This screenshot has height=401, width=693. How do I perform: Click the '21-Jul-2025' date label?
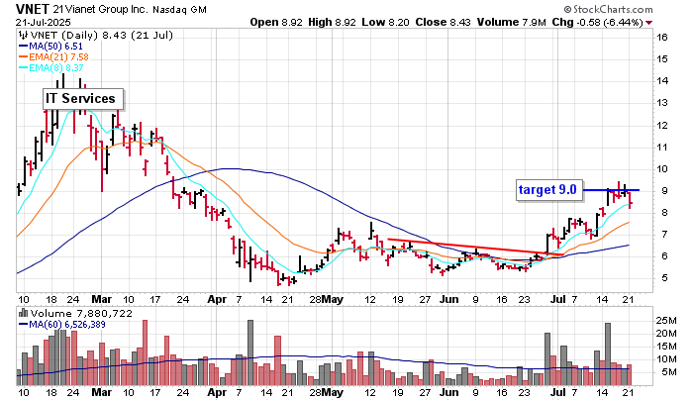(43, 22)
